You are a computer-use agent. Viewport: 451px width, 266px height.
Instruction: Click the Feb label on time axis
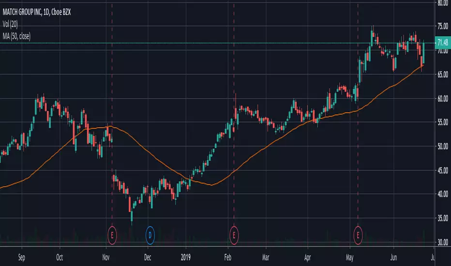[228, 257]
